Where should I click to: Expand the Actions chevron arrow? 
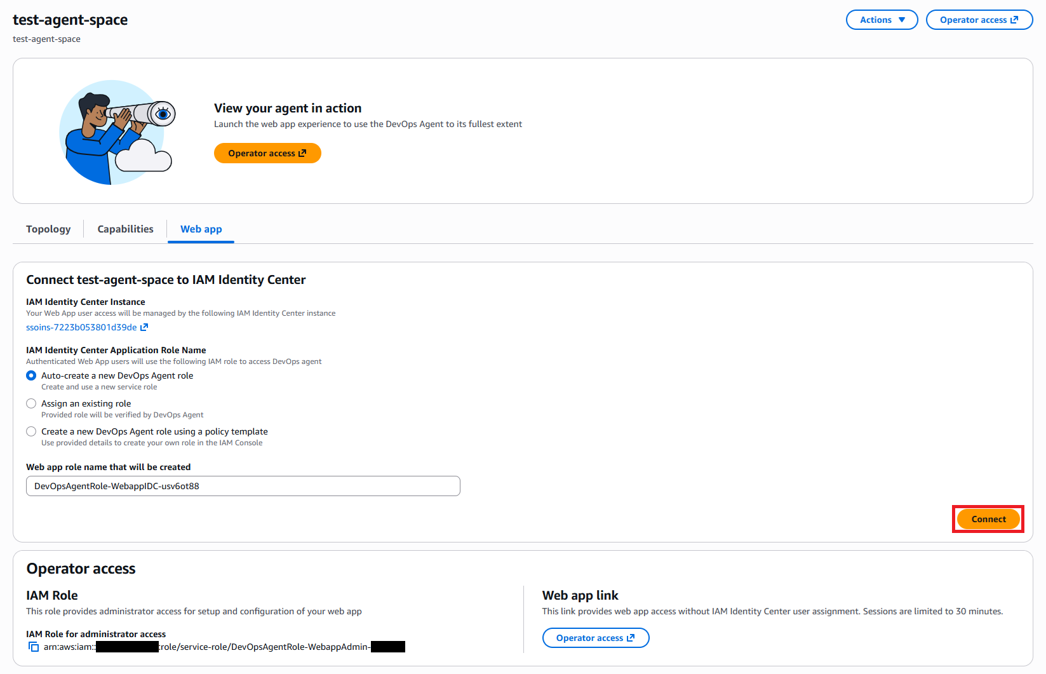(x=901, y=20)
